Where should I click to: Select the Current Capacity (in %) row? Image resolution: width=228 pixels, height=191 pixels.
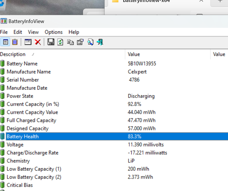pyautogui.click(x=114, y=104)
